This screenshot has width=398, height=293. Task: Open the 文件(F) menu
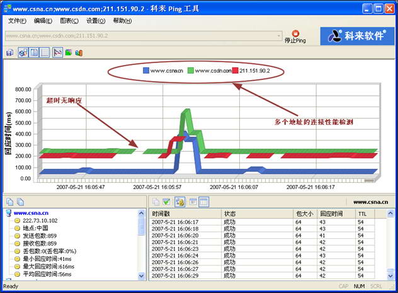[x=17, y=21]
